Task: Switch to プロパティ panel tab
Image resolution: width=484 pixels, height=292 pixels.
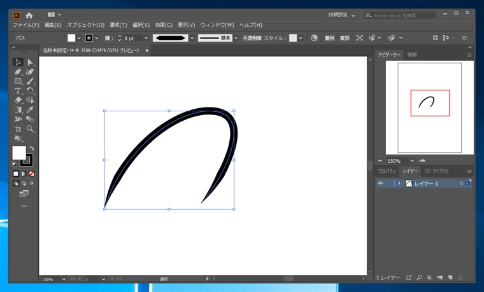Action: [387, 171]
